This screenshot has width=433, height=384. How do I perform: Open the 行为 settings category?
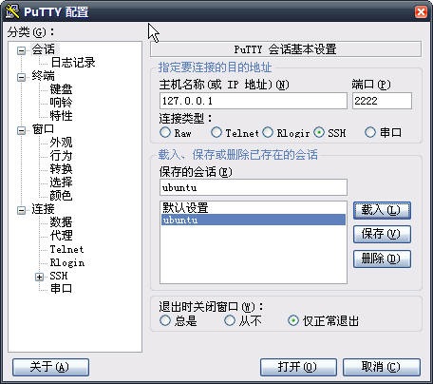[61, 156]
